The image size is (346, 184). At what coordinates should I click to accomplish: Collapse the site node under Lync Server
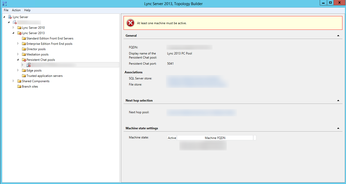(x=9, y=22)
